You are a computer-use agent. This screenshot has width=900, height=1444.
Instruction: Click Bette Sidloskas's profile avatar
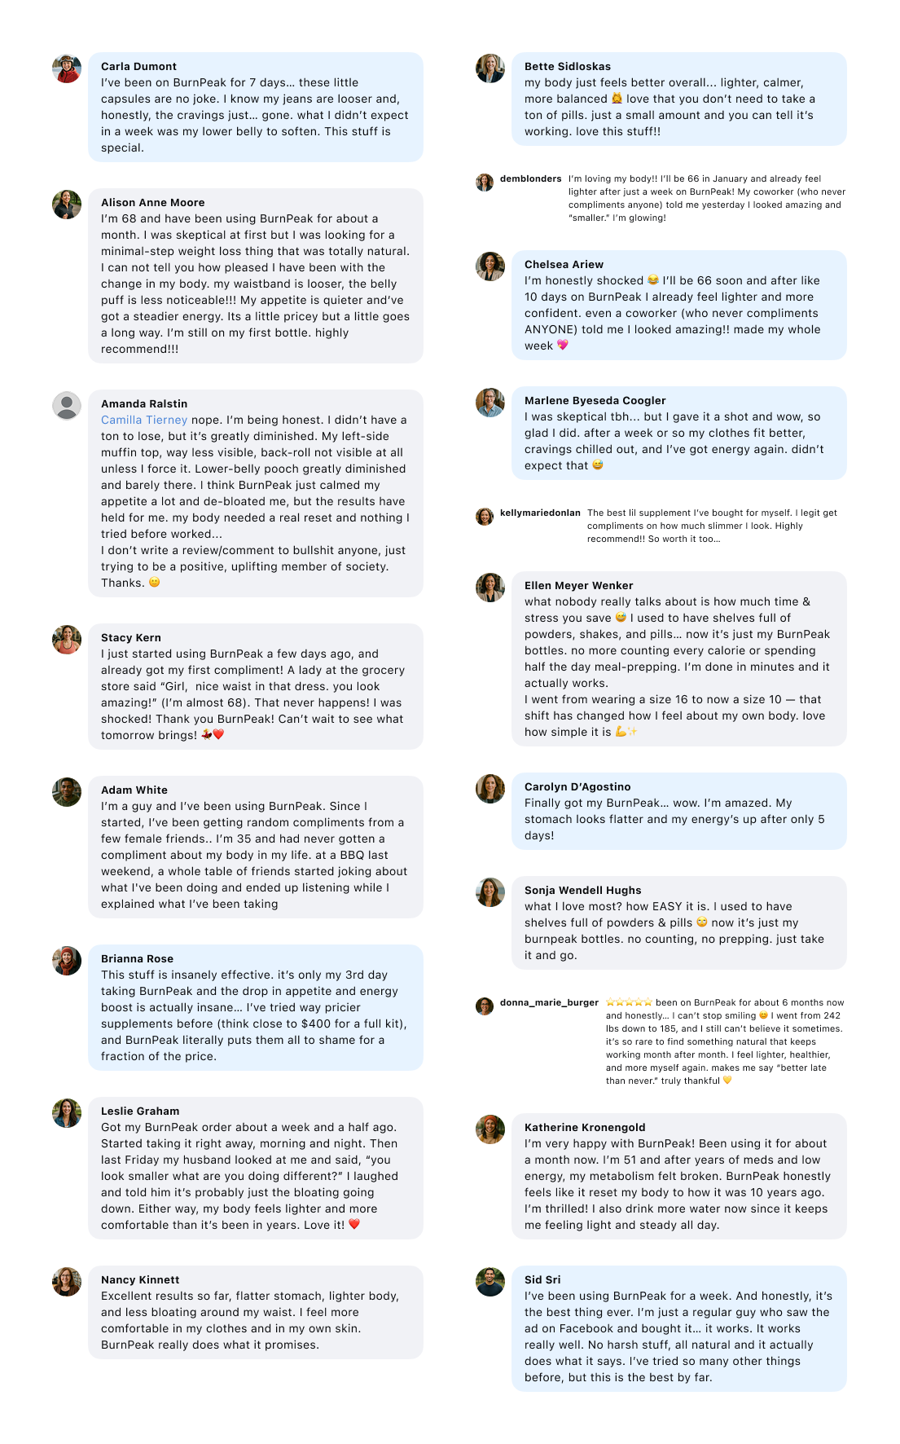tap(490, 68)
